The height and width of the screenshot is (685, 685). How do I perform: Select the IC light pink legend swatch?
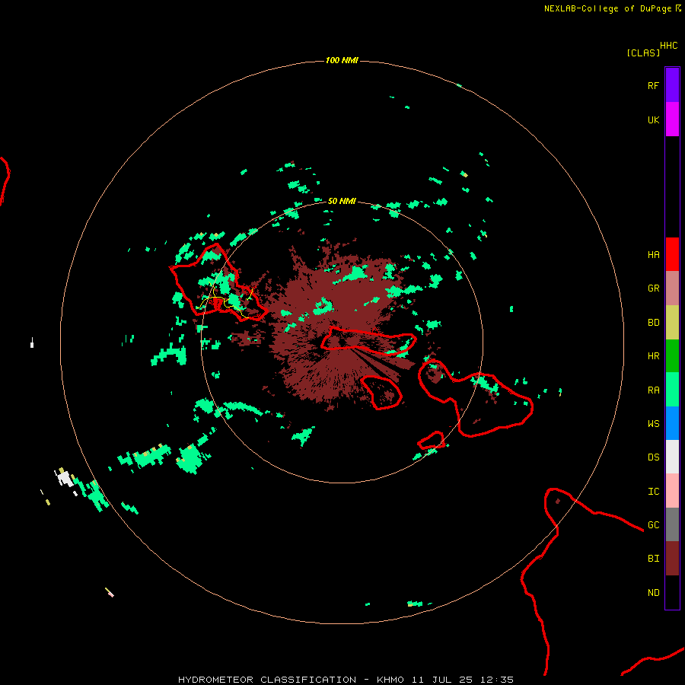click(672, 491)
